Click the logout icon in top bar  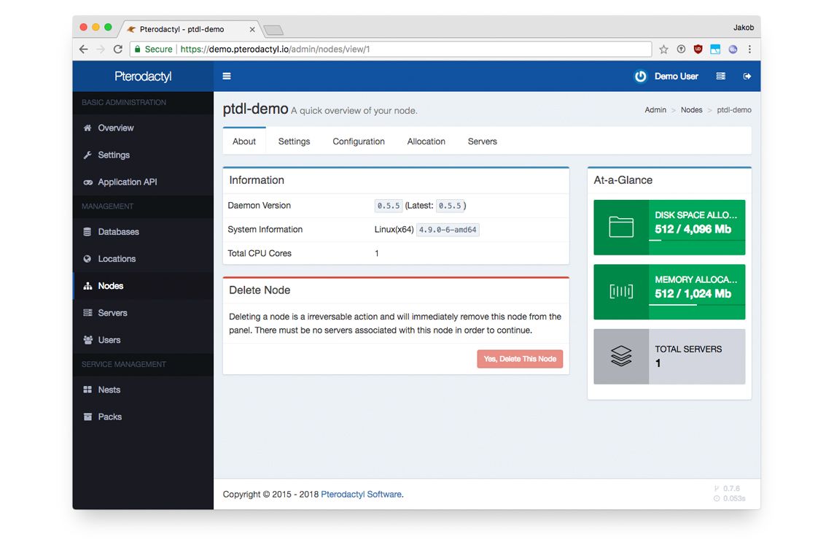click(x=747, y=76)
